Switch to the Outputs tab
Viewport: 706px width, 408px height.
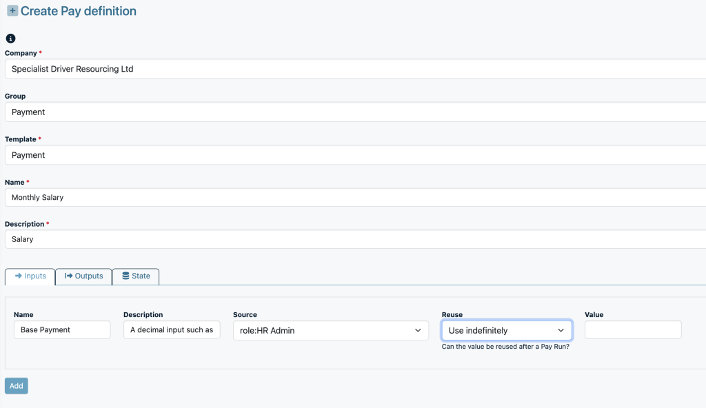[x=83, y=276]
